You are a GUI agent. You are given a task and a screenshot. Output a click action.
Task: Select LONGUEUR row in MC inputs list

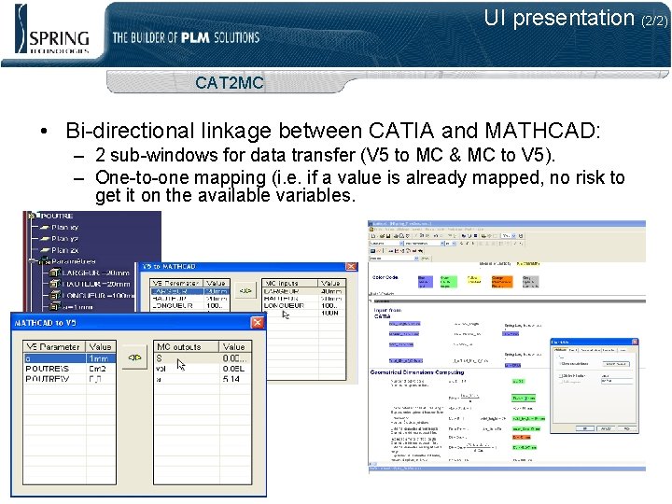[x=303, y=305]
